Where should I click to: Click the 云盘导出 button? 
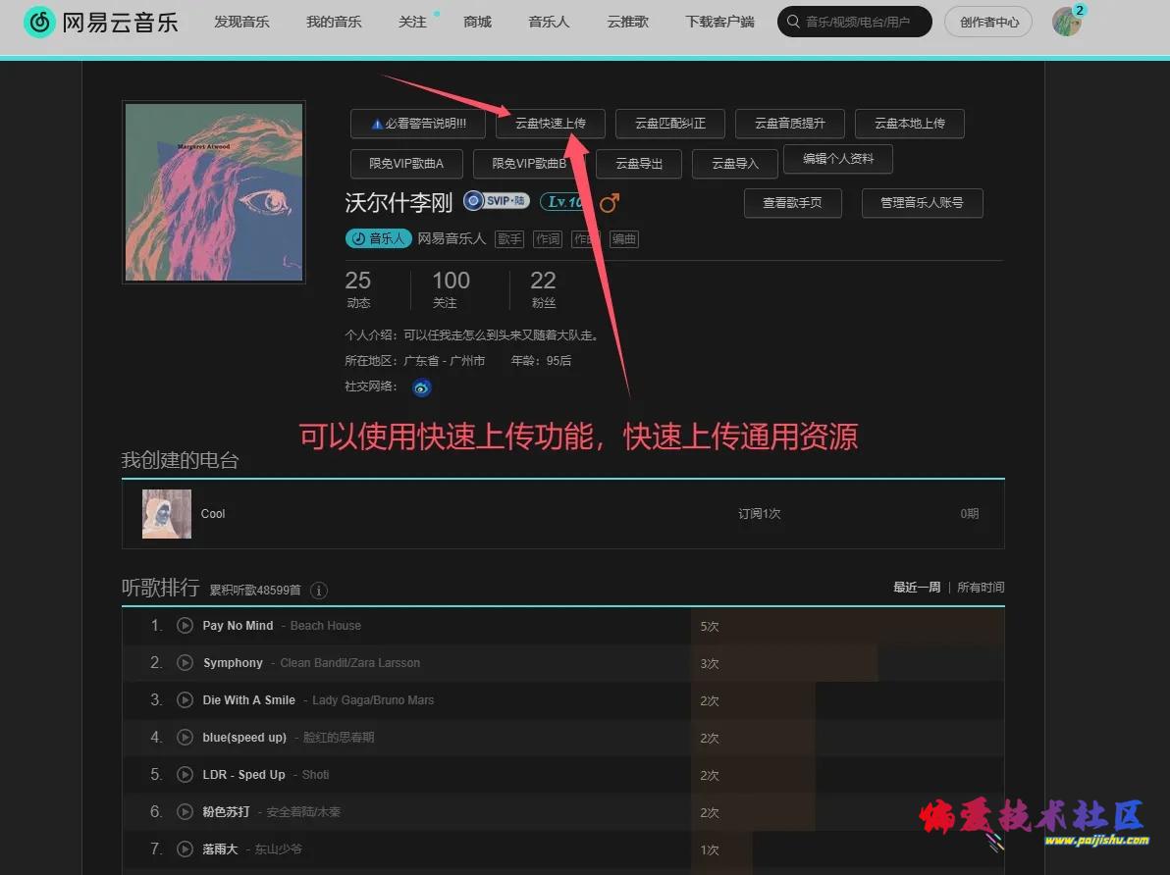[639, 164]
